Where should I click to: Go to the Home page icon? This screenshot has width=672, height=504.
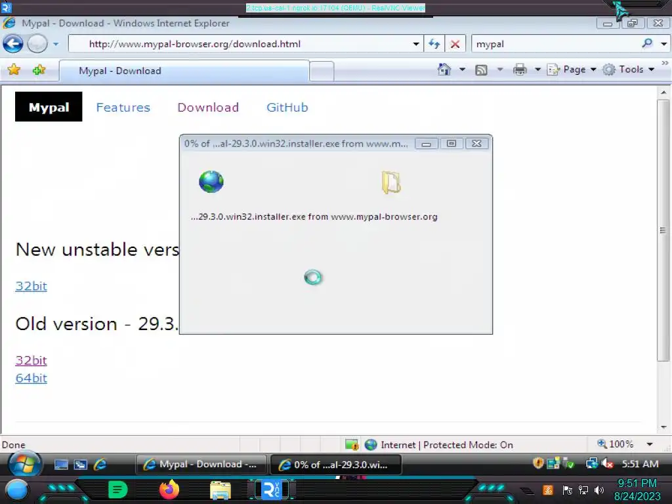pyautogui.click(x=444, y=70)
